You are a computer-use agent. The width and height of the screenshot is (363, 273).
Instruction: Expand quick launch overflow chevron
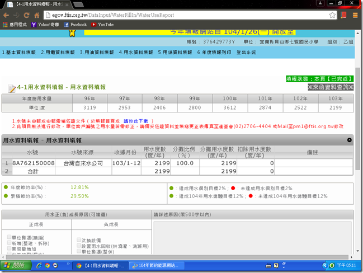pos(68,263)
